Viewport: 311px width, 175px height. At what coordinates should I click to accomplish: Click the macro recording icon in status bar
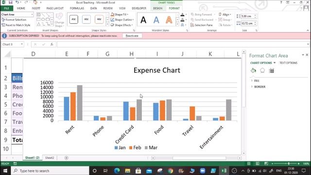point(15,164)
